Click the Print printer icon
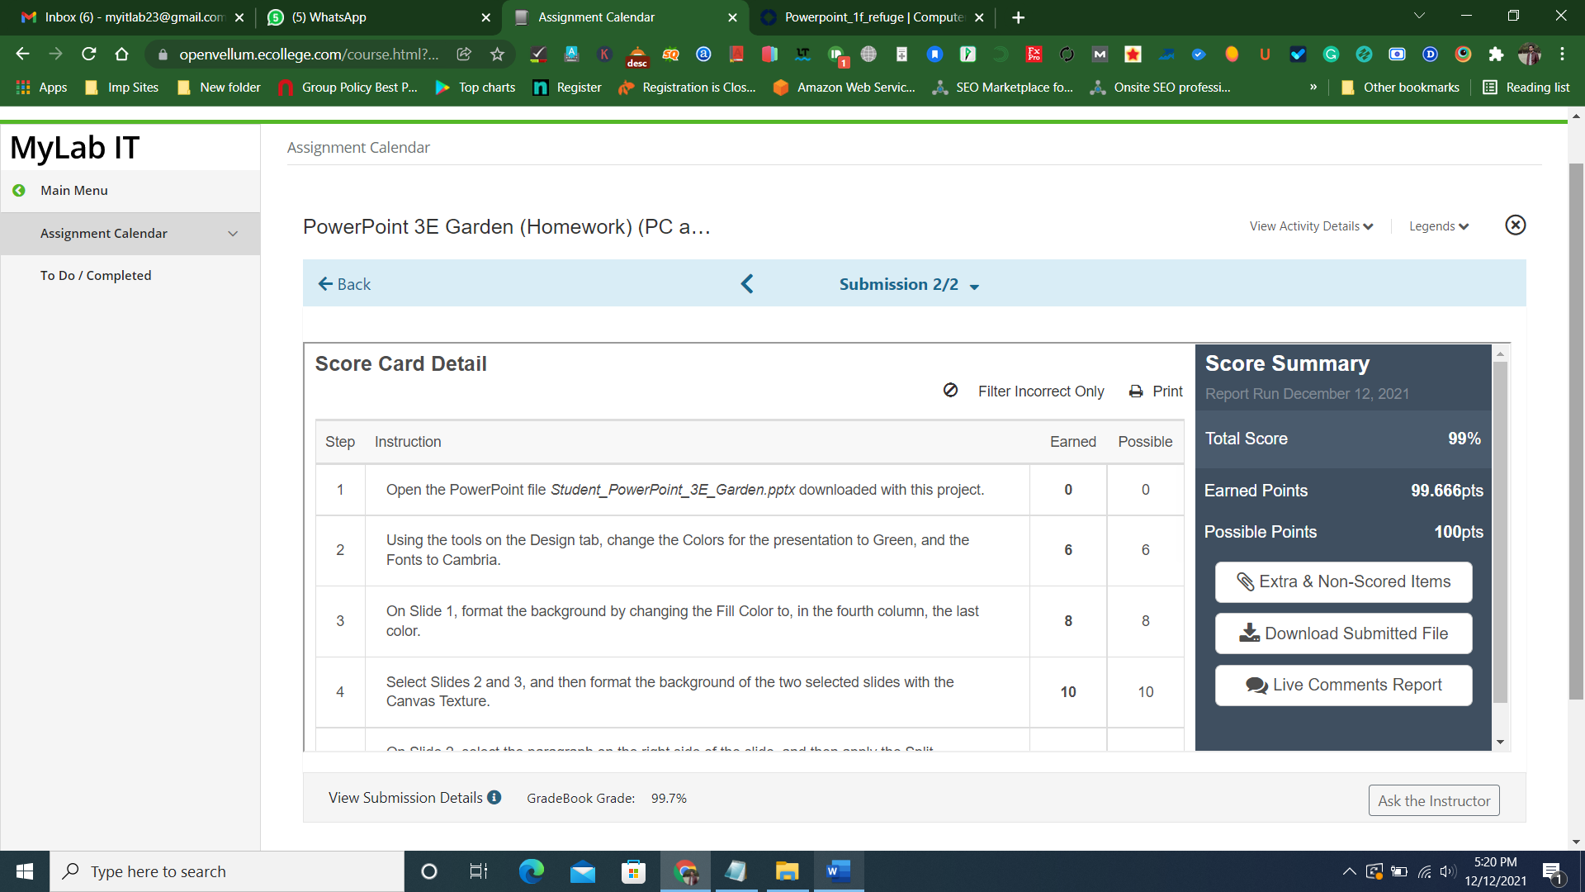Screen dimensions: 1585x892 (1136, 391)
